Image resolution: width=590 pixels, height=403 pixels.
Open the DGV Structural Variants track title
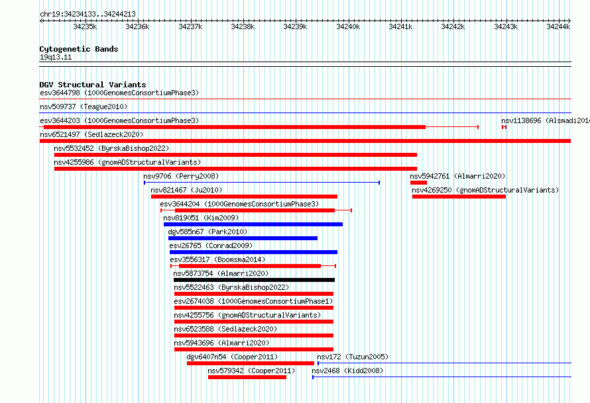(x=93, y=85)
